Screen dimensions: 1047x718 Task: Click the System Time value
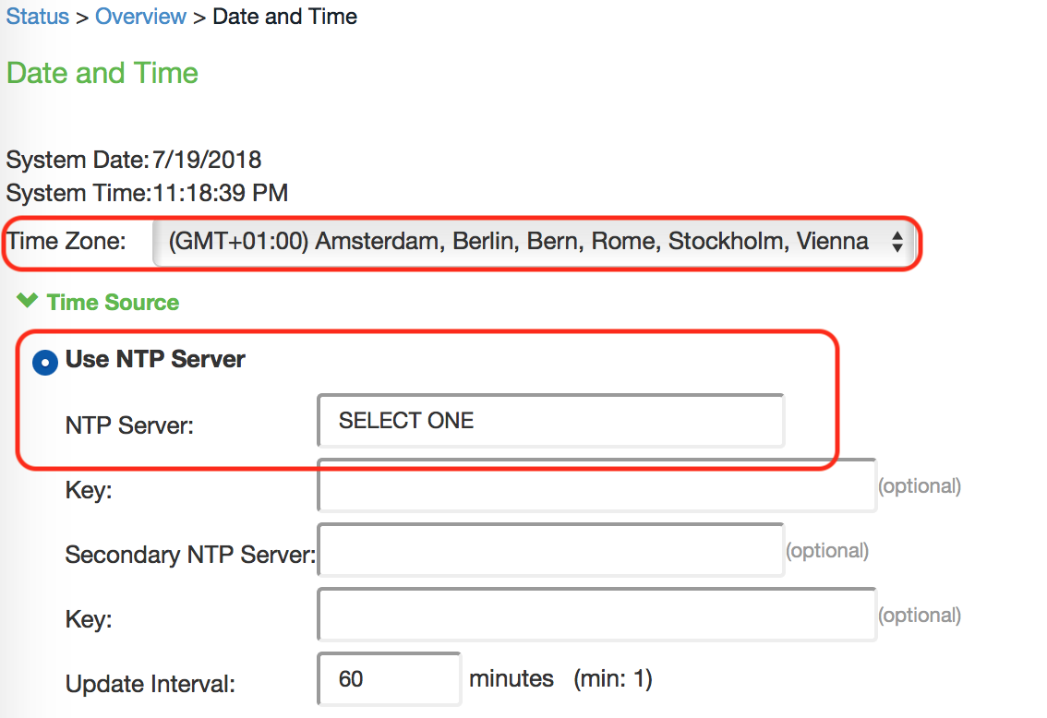220,194
